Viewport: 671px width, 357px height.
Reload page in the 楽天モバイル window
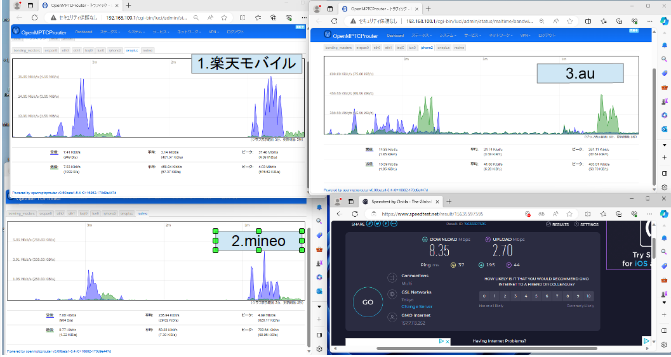point(35,18)
